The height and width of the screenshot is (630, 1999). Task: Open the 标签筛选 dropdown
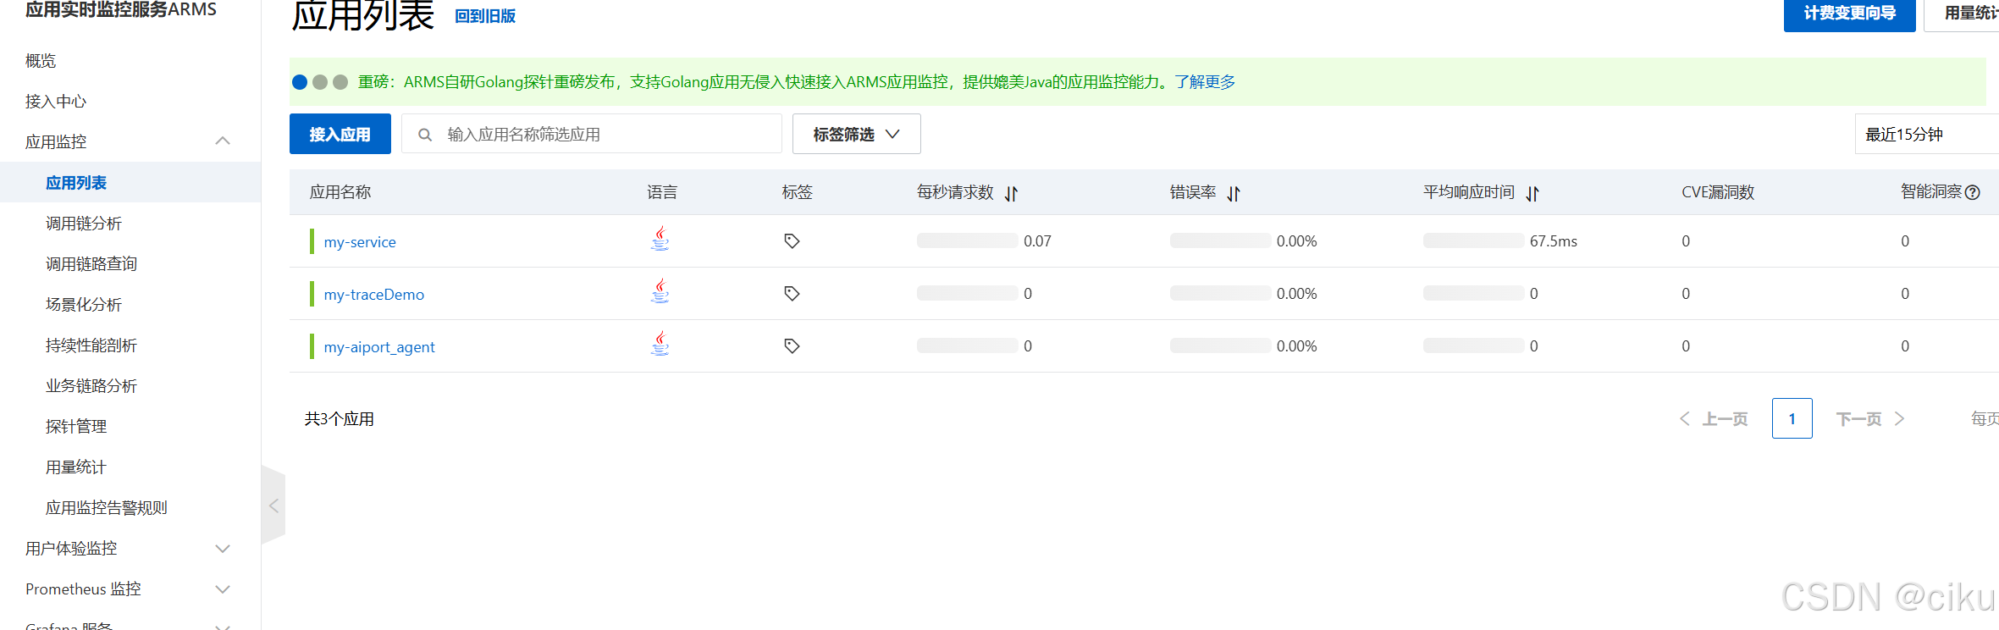coord(857,134)
